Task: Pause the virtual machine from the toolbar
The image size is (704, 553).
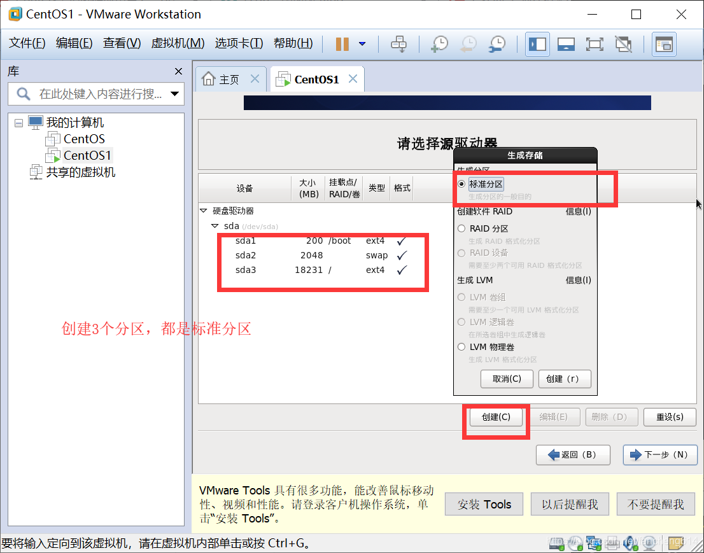Action: click(x=342, y=44)
